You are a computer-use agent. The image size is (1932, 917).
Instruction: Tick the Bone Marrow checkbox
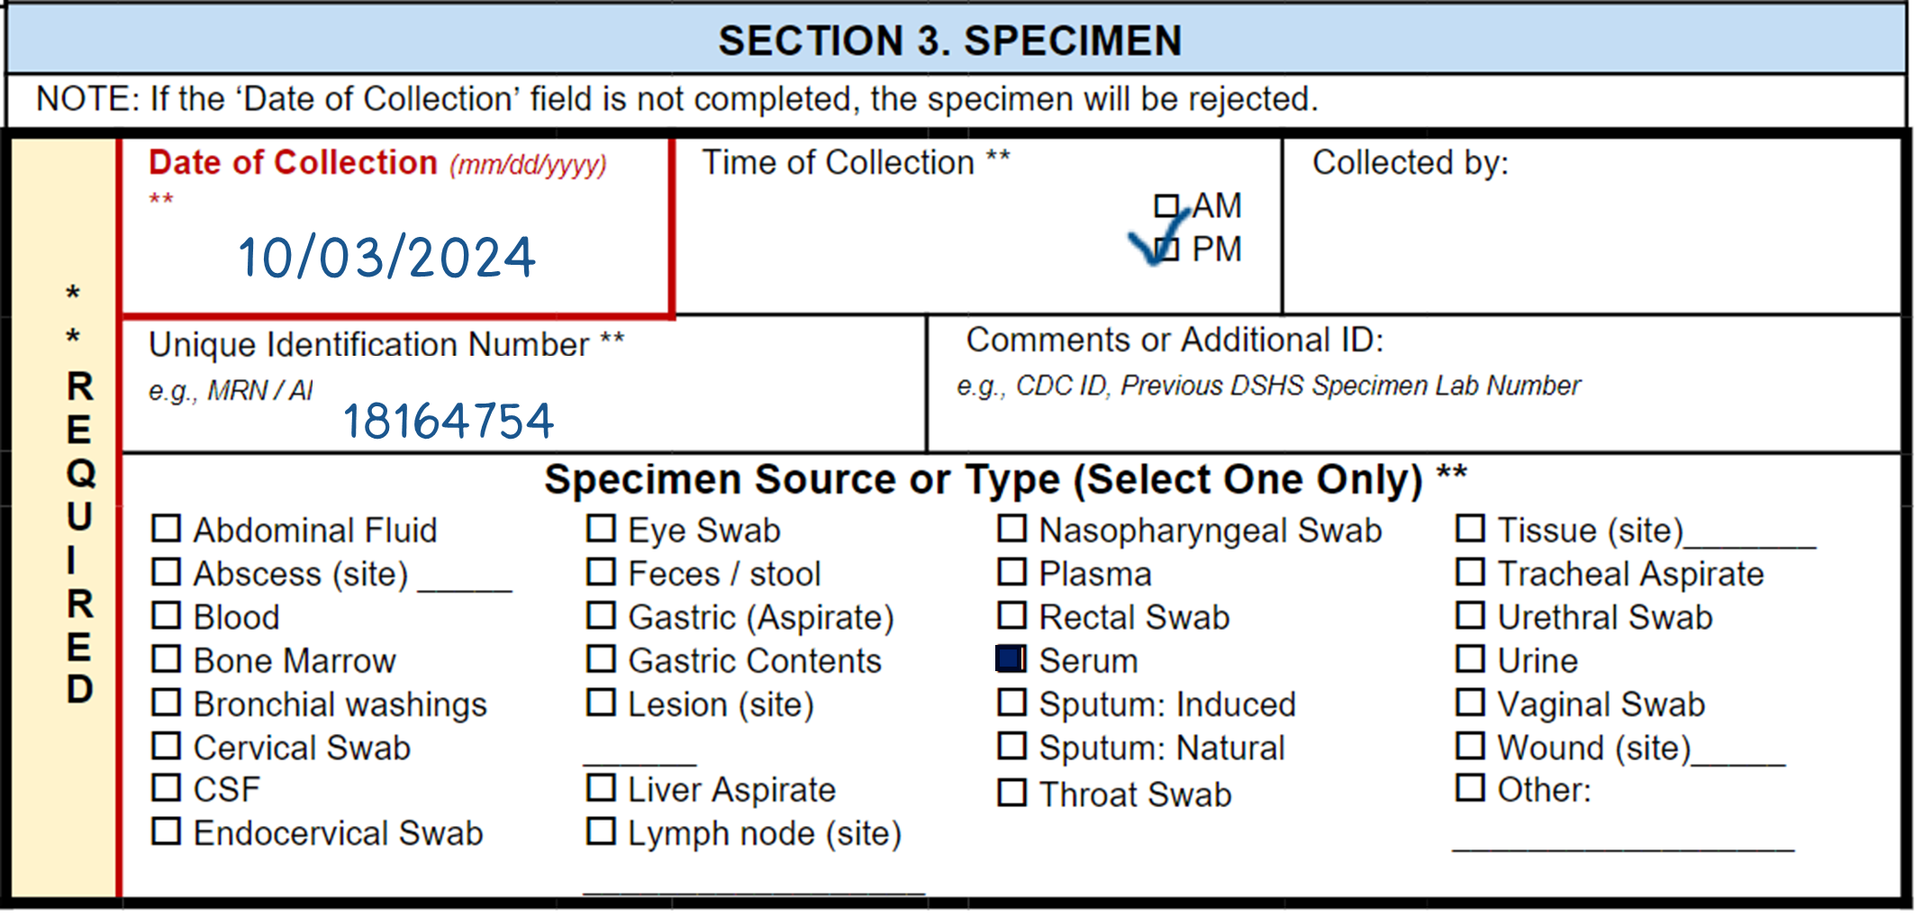166,659
